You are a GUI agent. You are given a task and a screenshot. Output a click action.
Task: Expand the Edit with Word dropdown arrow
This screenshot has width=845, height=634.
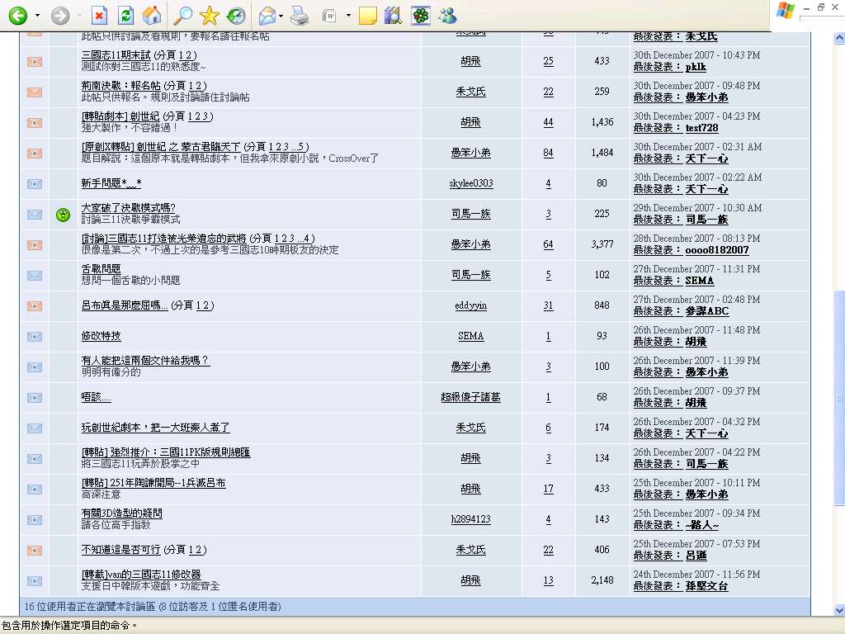pyautogui.click(x=348, y=17)
